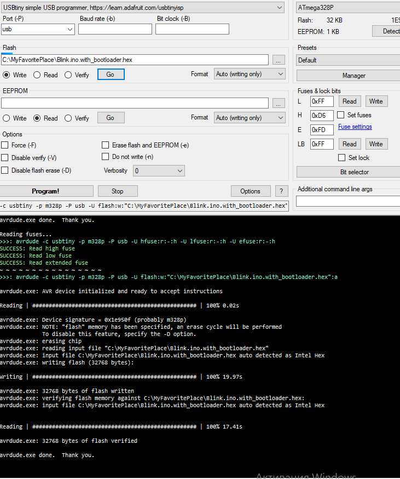Click the Flash file browse button
Viewport: 400px width, 479px height.
279,60
